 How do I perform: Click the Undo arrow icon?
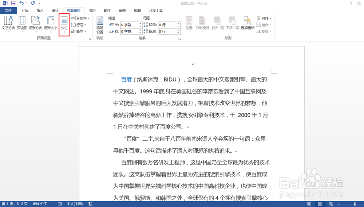pyautogui.click(x=21, y=3)
